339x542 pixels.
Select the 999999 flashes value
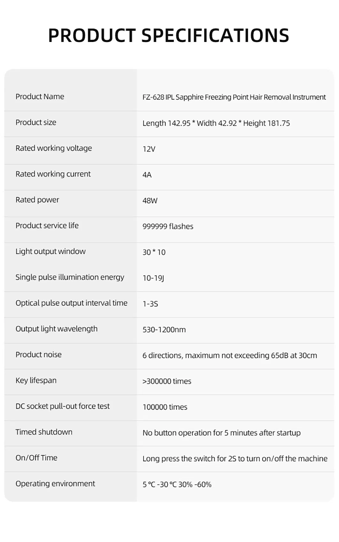tap(168, 226)
